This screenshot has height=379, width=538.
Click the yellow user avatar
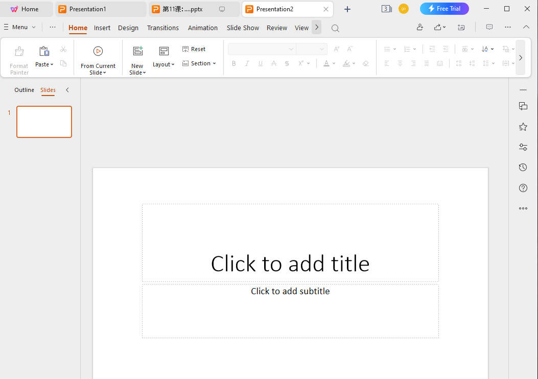404,9
